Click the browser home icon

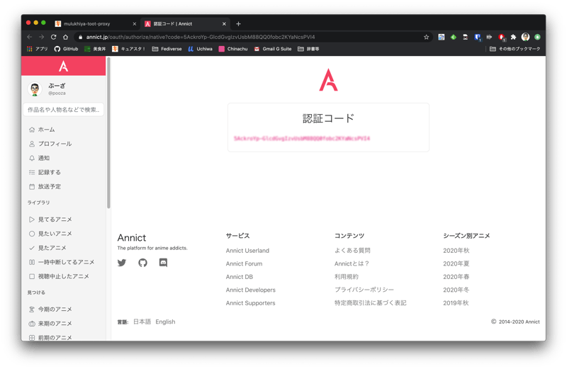coord(65,37)
